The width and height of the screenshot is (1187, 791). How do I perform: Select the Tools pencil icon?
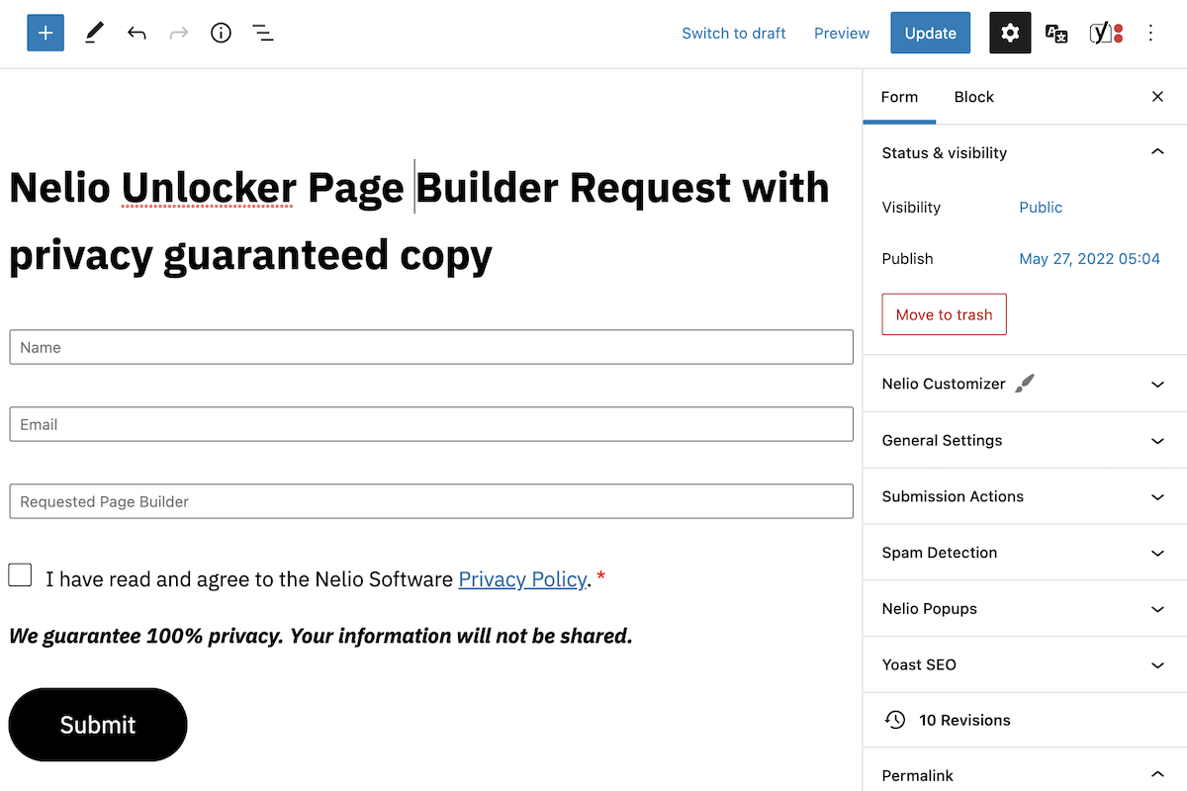[94, 33]
